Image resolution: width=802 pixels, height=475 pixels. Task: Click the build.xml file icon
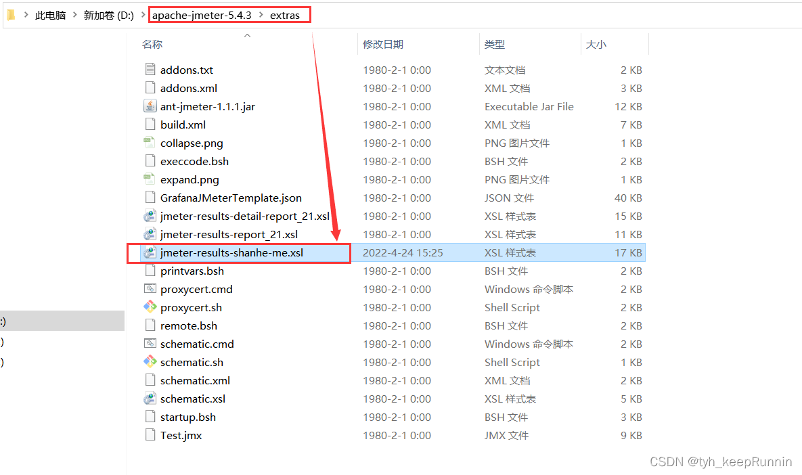click(x=150, y=125)
